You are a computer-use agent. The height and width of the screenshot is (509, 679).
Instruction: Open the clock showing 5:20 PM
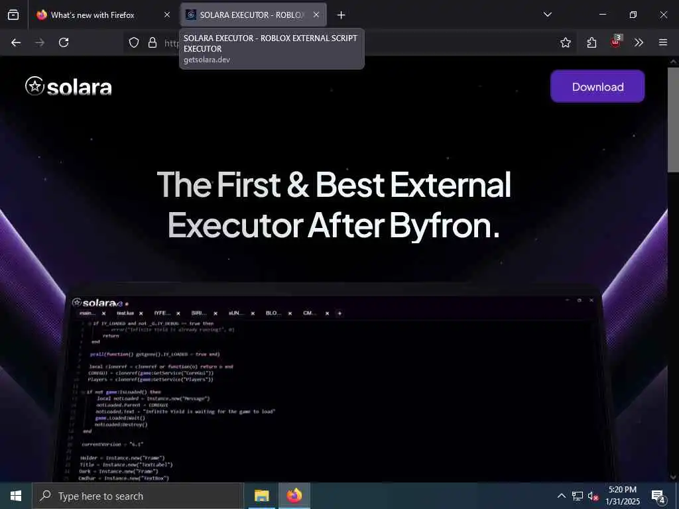pos(623,496)
